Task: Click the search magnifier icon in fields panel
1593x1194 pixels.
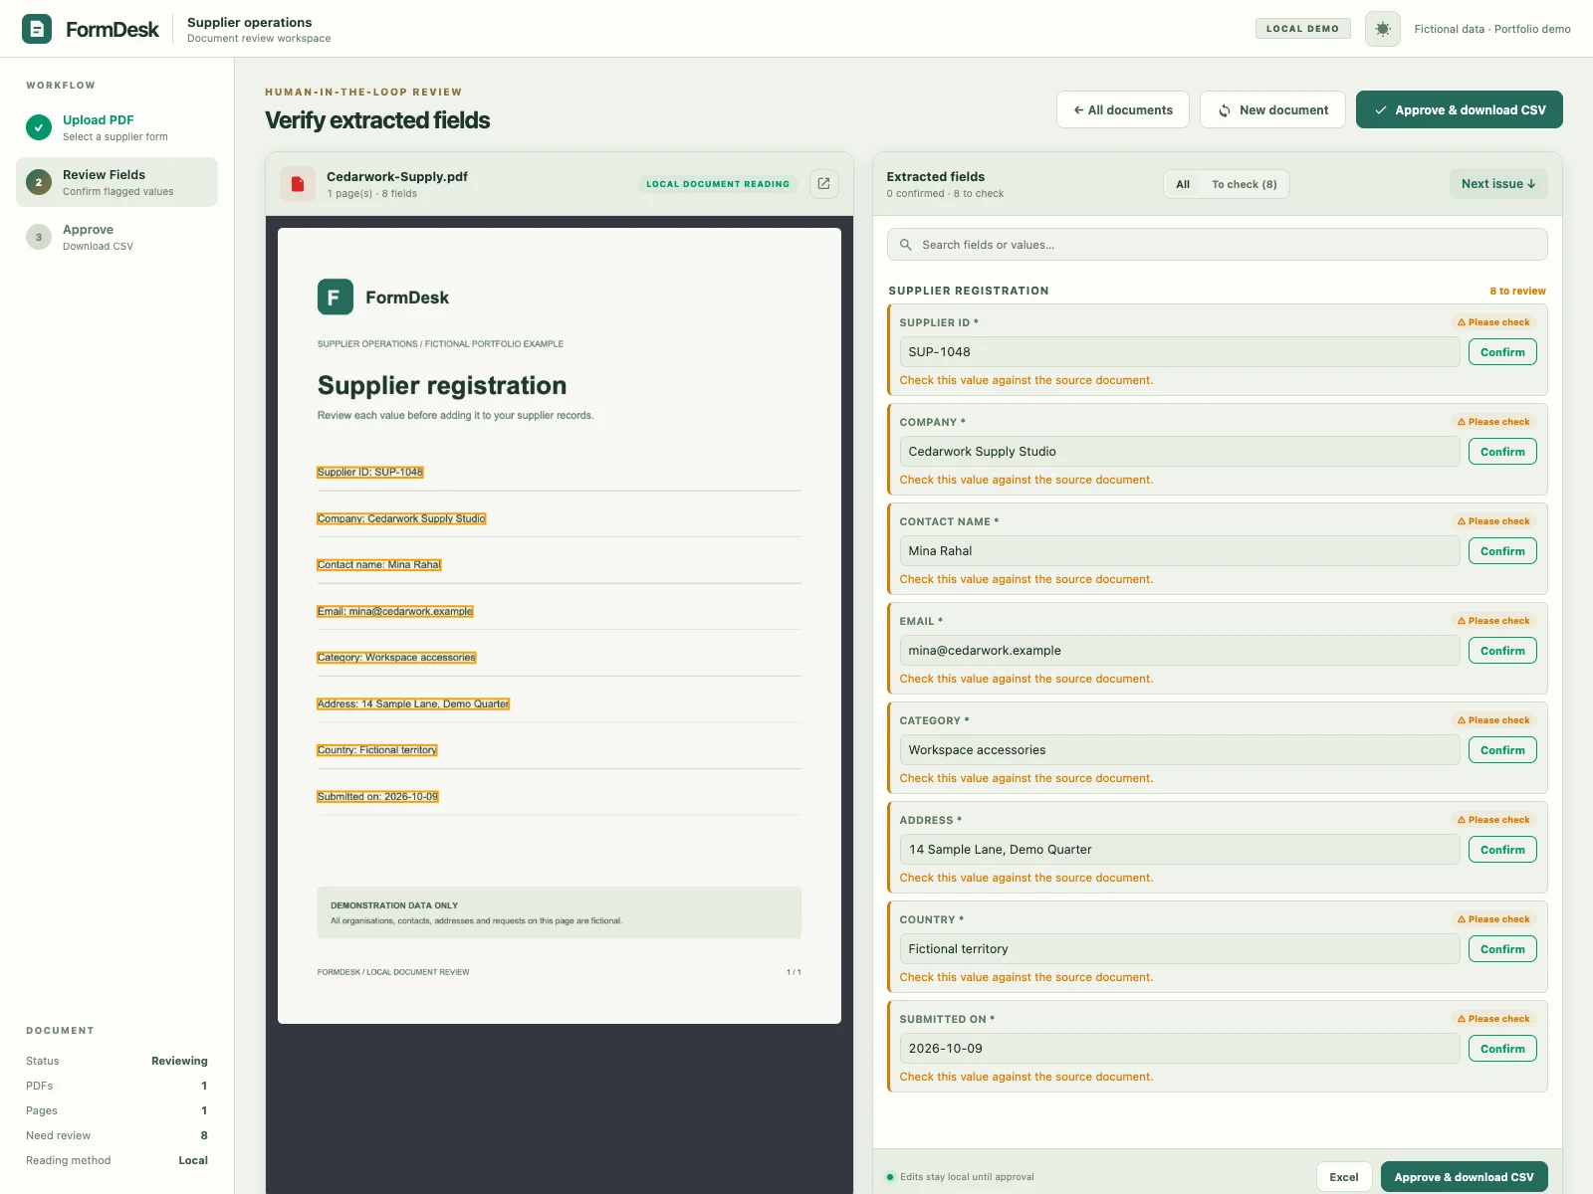Action: [906, 245]
